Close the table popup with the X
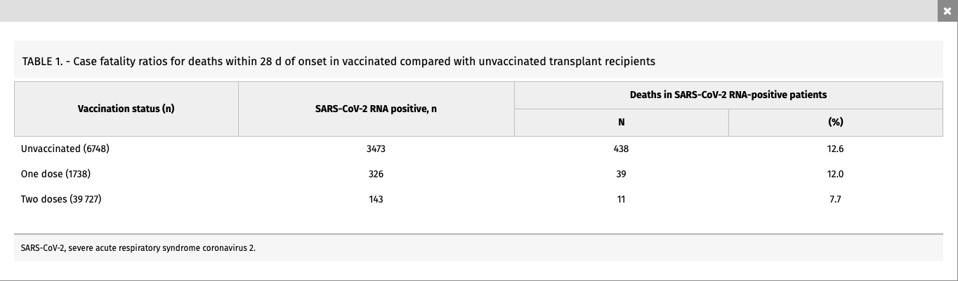This screenshot has height=281, width=958. click(x=947, y=11)
